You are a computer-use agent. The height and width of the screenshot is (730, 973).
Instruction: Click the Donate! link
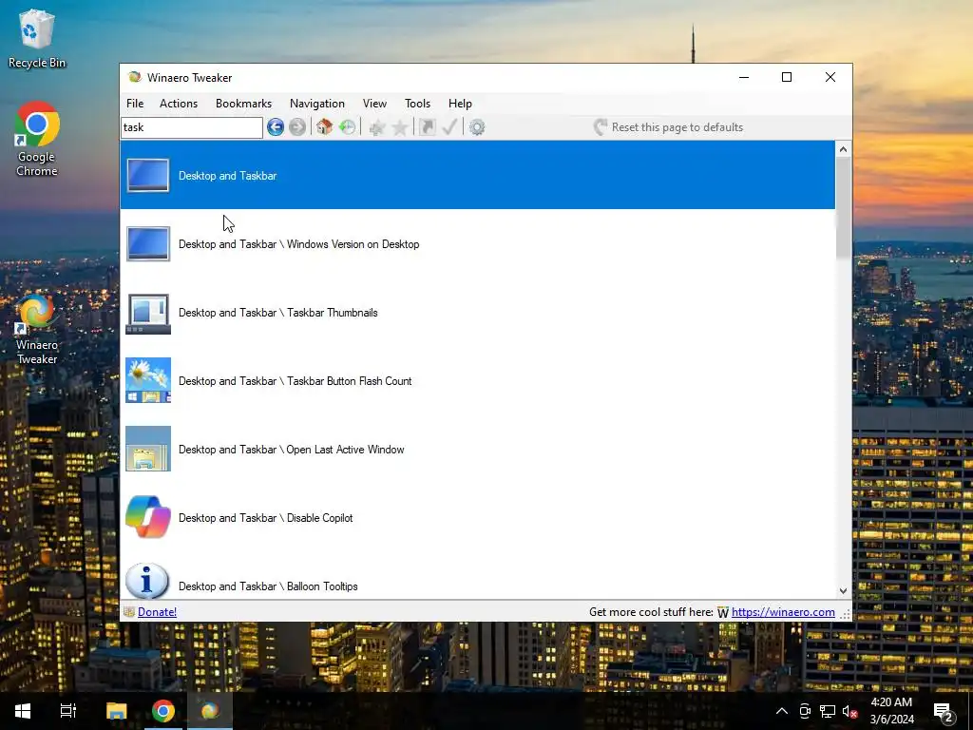pos(157,612)
